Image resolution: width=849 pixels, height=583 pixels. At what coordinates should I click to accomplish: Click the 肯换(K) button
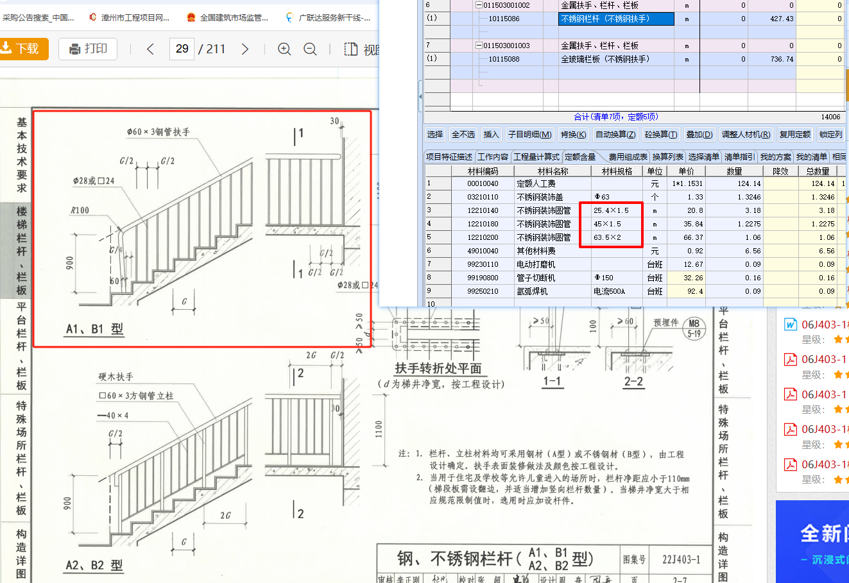tap(573, 134)
